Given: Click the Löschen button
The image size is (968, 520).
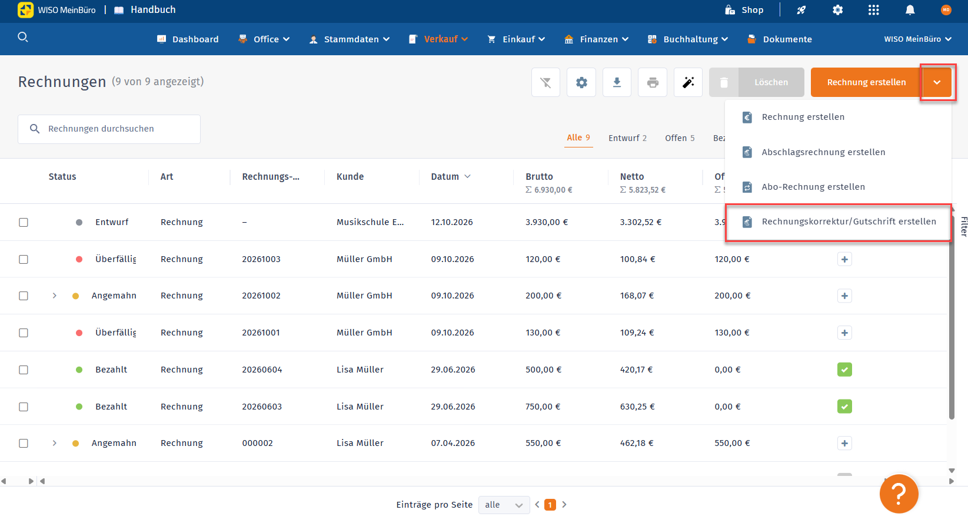Looking at the screenshot, I should [x=757, y=82].
